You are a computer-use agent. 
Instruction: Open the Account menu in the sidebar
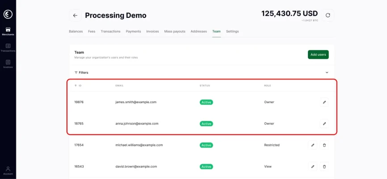pyautogui.click(x=8, y=171)
